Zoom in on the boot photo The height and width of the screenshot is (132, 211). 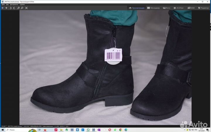[18, 8]
